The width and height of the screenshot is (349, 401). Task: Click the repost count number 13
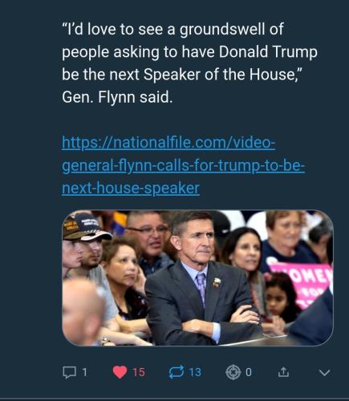click(195, 372)
